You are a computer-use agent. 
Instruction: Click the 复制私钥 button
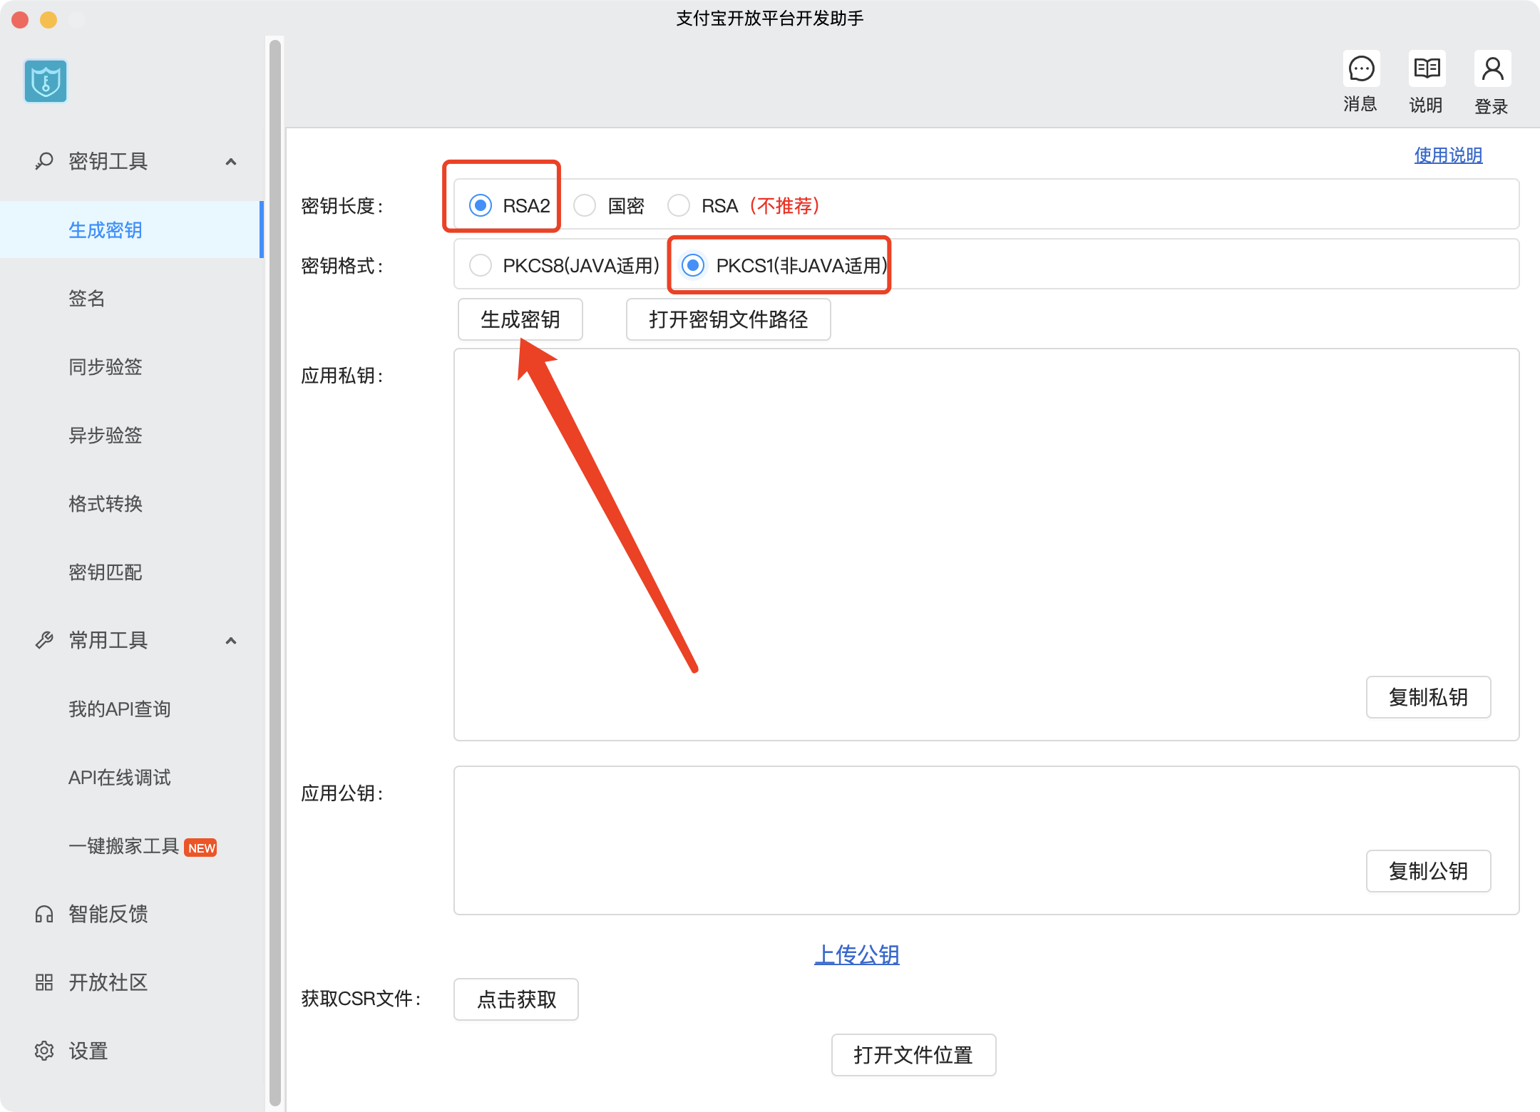point(1428,697)
